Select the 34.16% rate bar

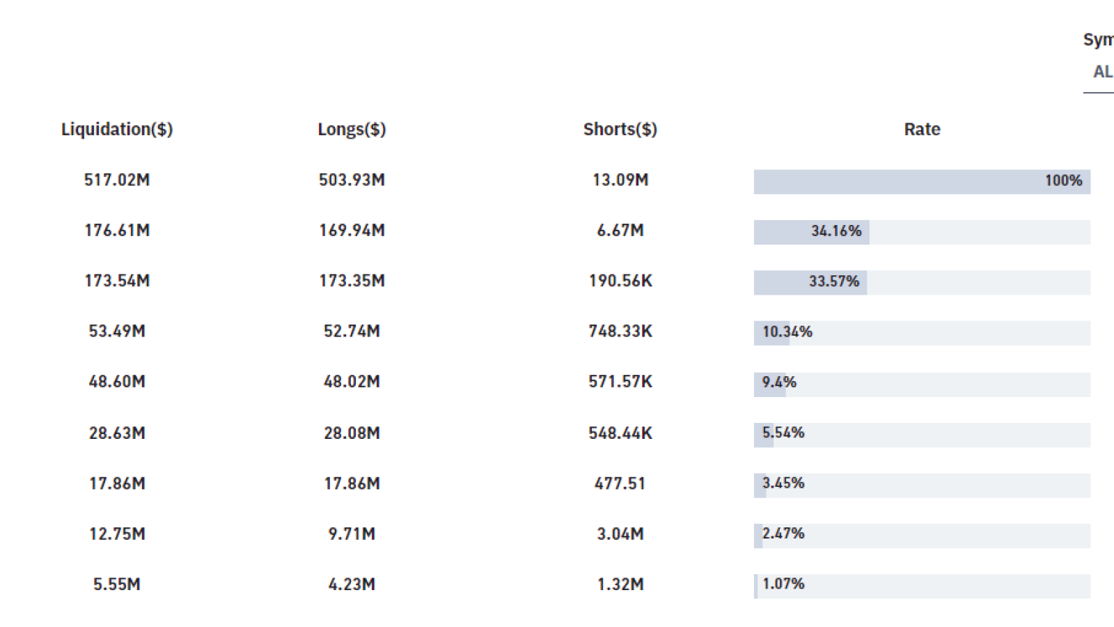coord(922,232)
